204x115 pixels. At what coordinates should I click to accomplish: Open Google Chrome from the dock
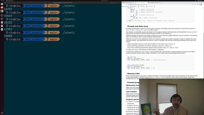[2, 11]
